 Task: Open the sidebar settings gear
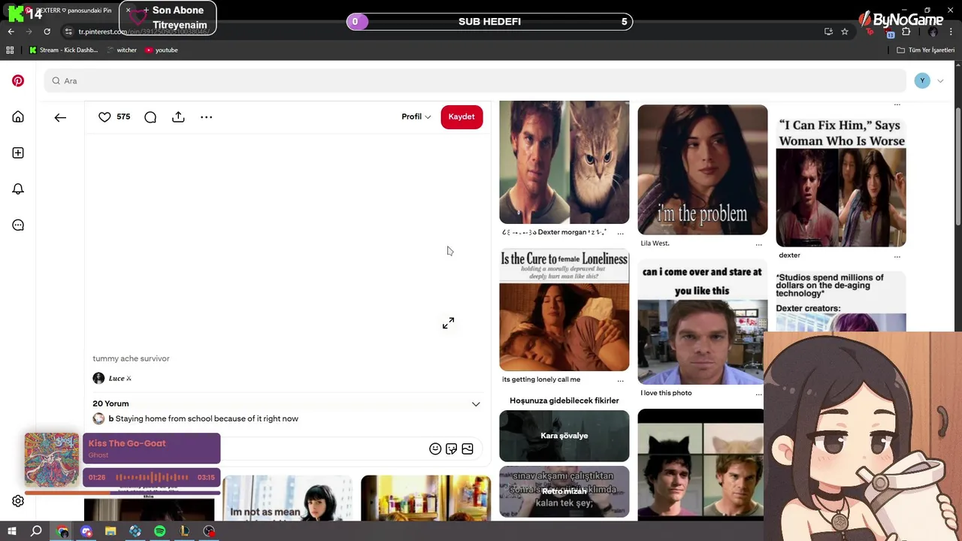pyautogui.click(x=18, y=501)
